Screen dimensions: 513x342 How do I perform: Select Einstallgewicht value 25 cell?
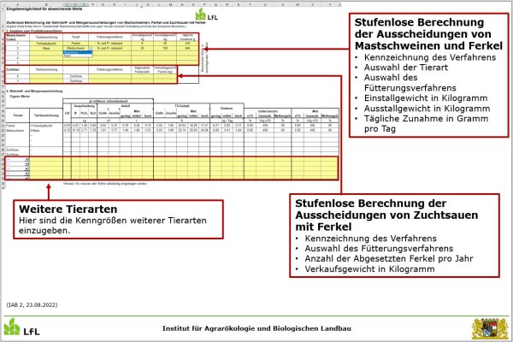click(x=142, y=48)
